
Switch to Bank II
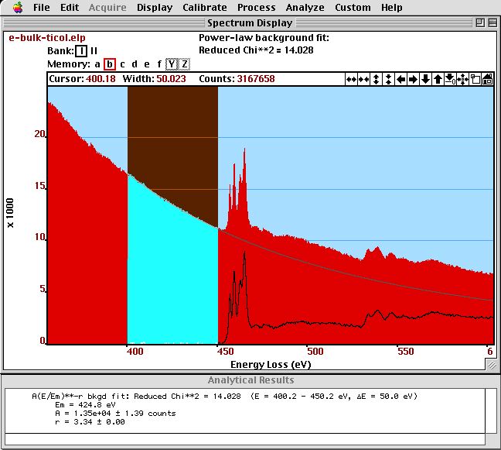94,51
